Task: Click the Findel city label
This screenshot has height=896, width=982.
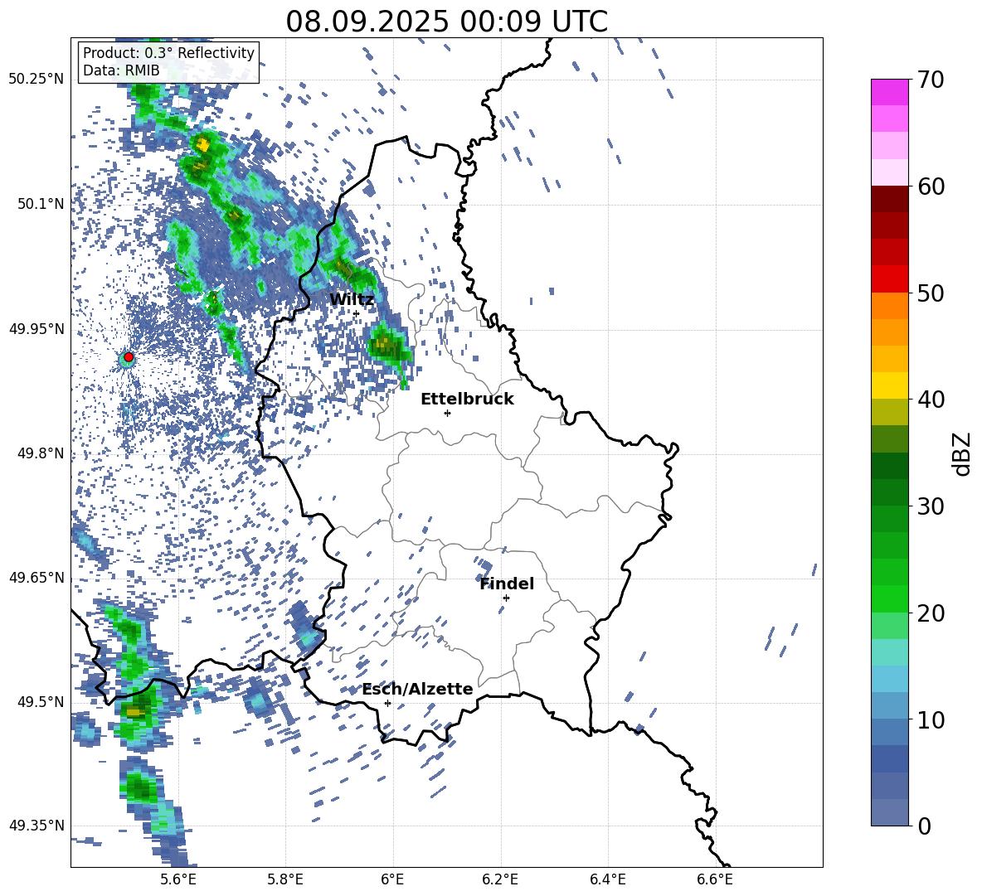Action: [x=507, y=584]
